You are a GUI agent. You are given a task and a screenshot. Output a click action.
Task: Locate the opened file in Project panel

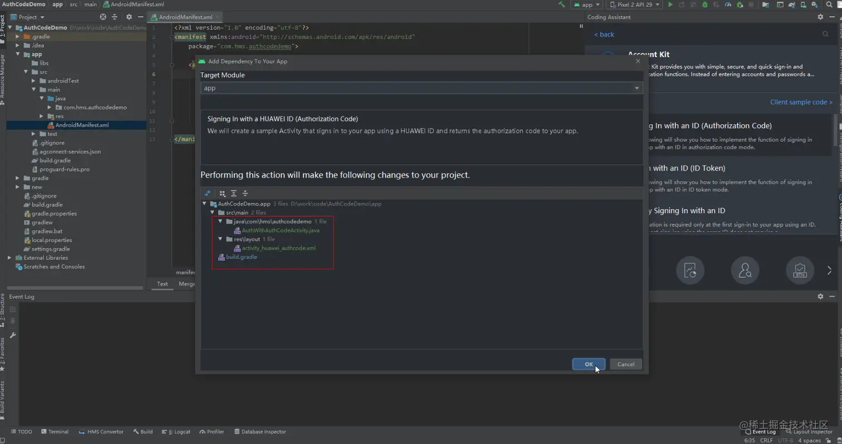pyautogui.click(x=103, y=17)
